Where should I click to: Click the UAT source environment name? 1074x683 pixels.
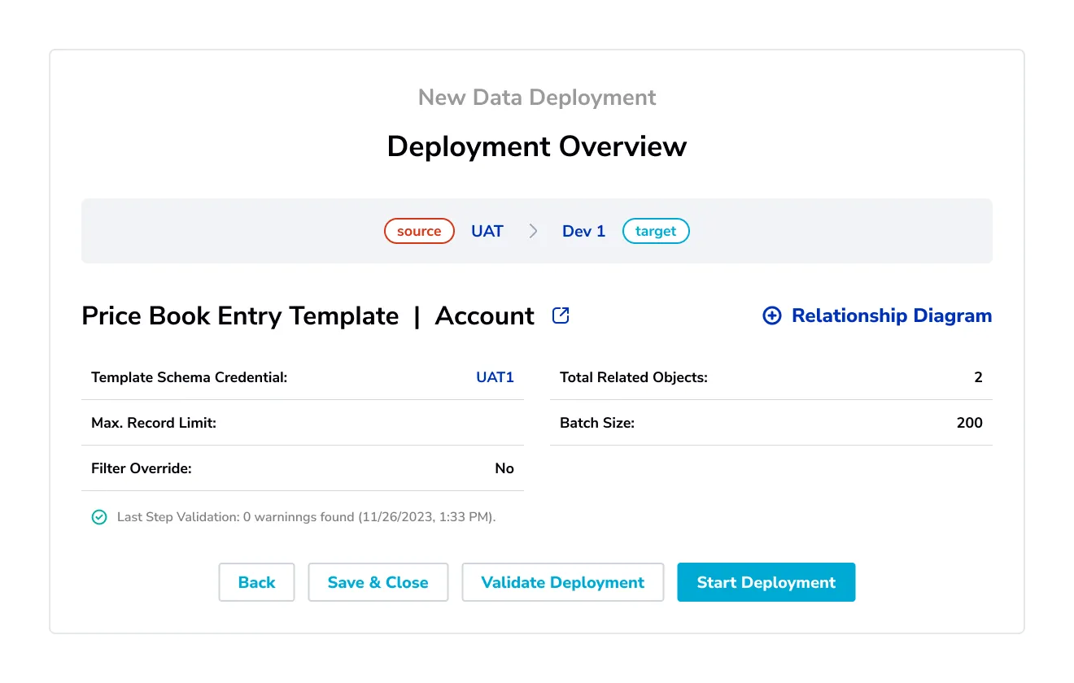tap(487, 231)
